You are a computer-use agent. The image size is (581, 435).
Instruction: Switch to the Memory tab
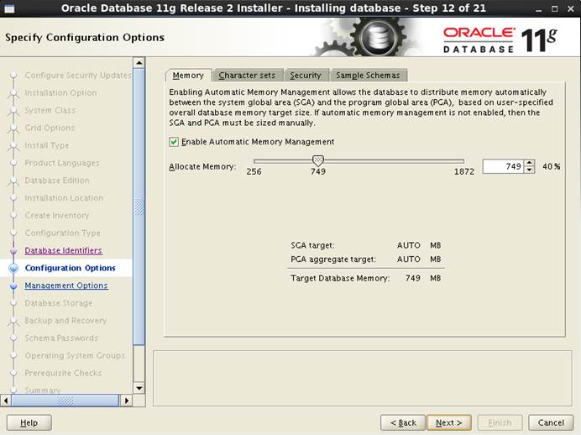(x=188, y=76)
